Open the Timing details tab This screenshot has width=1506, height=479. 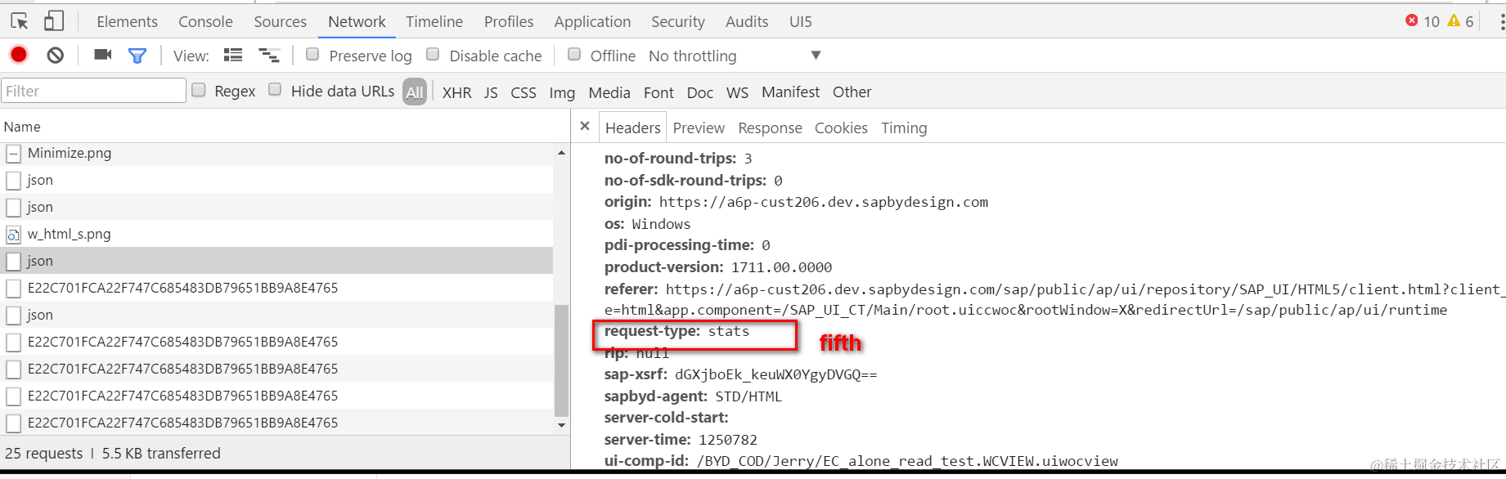click(x=904, y=128)
